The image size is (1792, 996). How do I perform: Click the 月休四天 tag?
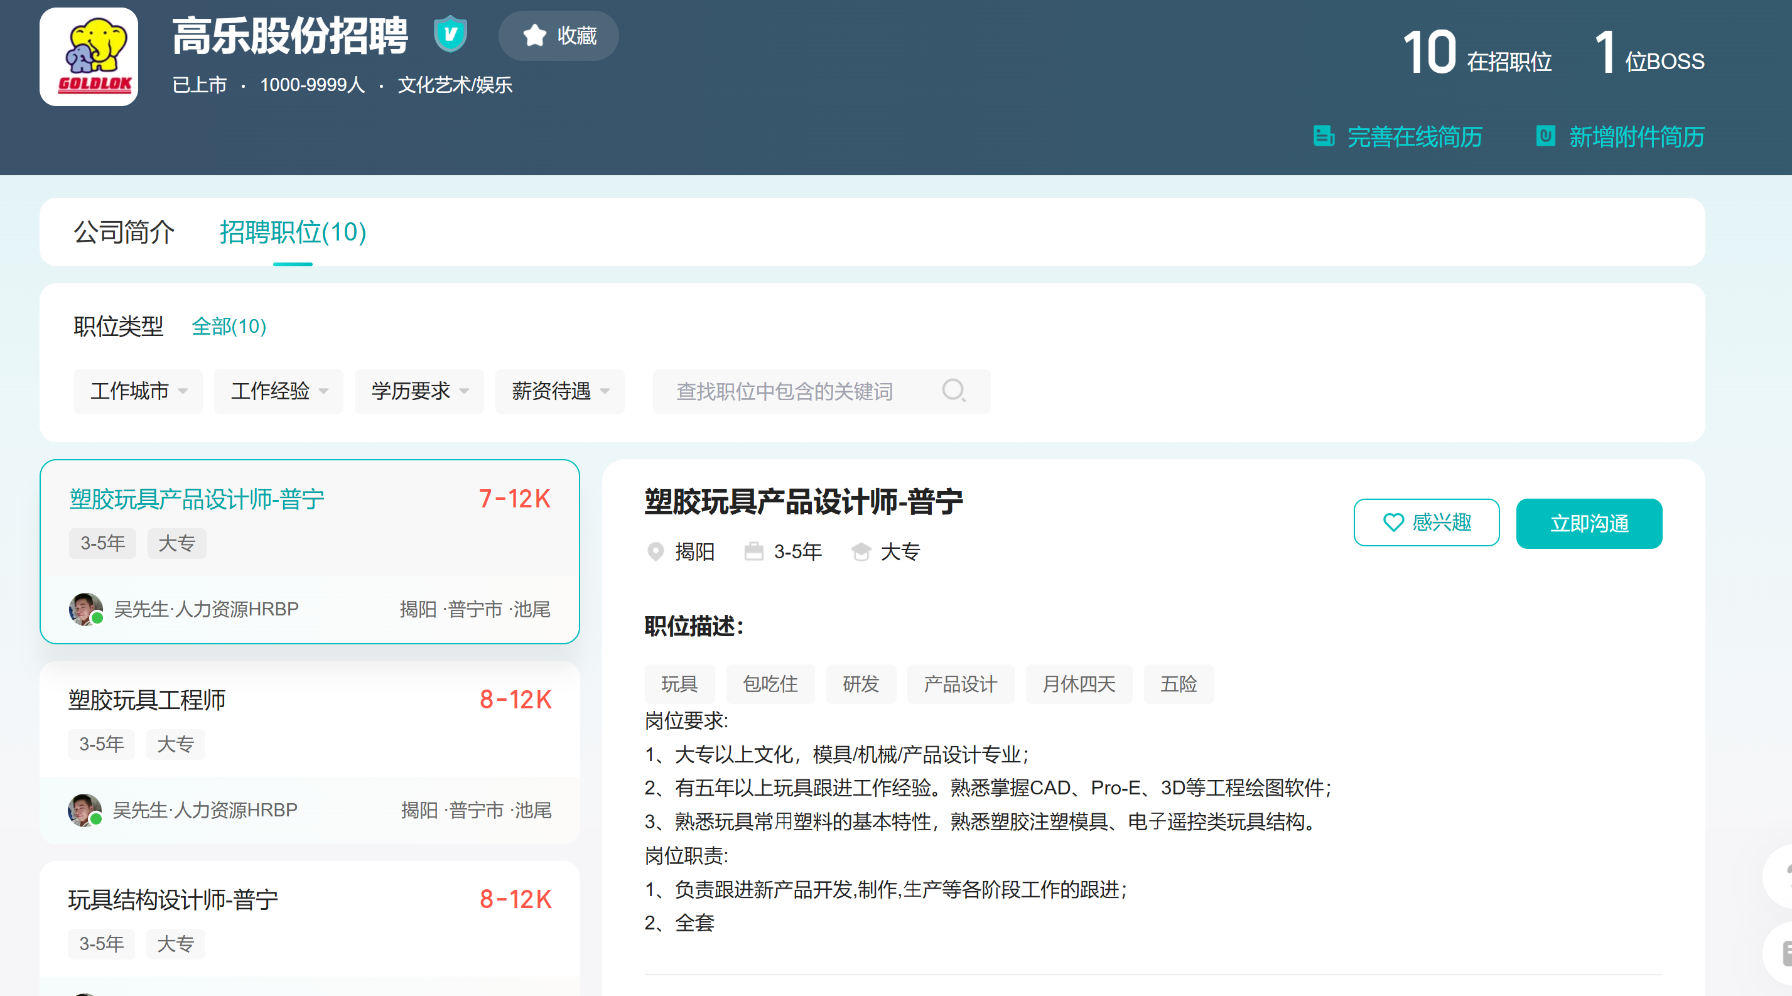[x=1079, y=685]
